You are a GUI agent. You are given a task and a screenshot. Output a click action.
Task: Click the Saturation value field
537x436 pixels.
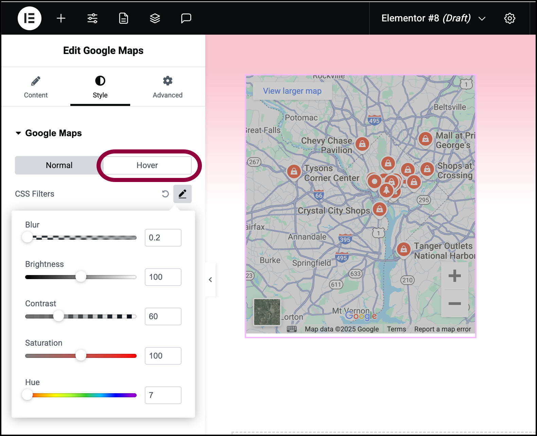click(163, 356)
